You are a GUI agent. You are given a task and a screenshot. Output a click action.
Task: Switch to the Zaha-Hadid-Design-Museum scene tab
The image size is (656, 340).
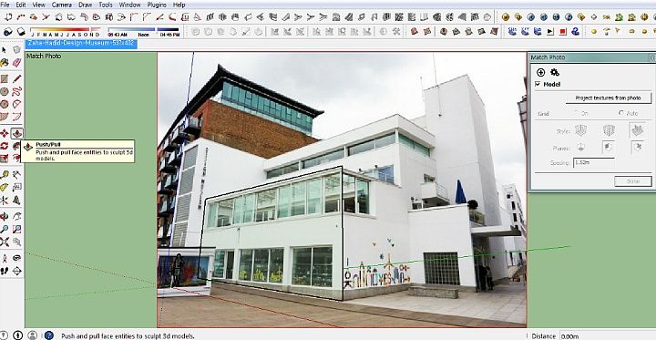(81, 43)
